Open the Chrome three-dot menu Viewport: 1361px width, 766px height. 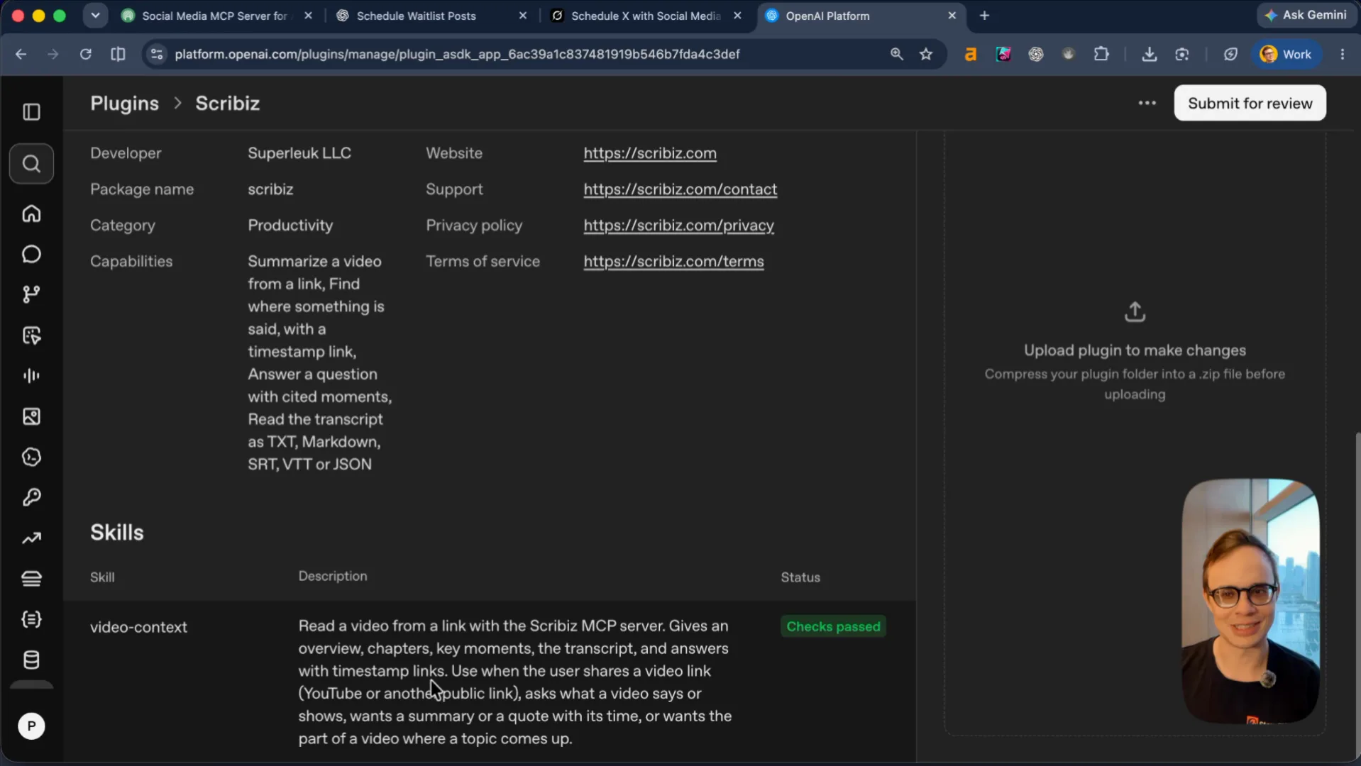(1342, 54)
